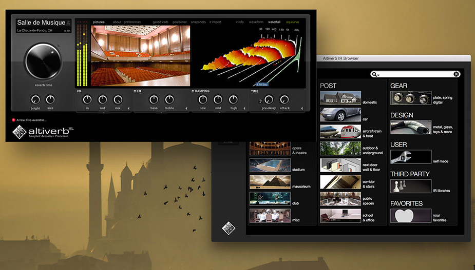Image resolution: width=475 pixels, height=270 pixels.
Task: Click the damping mid knob
Action: 218,99
